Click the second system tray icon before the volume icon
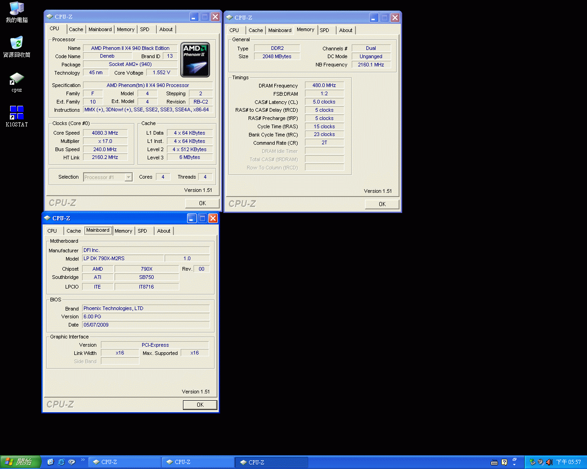The image size is (587, 469). [541, 462]
